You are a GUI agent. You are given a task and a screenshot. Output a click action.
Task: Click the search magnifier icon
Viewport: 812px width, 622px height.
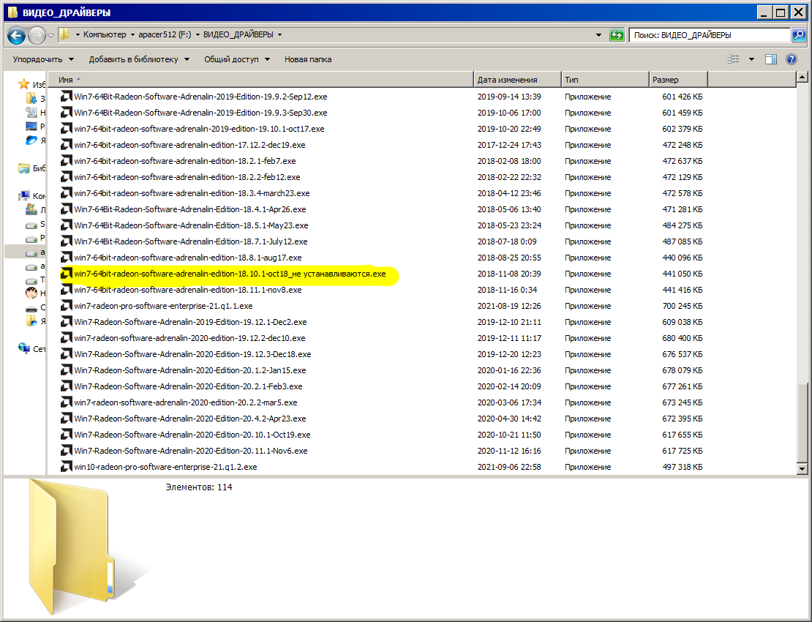pos(799,35)
